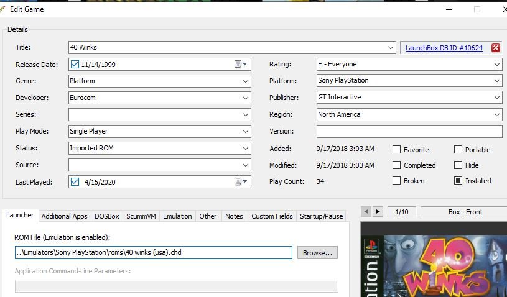Viewport: 507px width, 297px height.
Task: Click the Added date 9/17/2018 3:03 AM
Action: (x=345, y=148)
